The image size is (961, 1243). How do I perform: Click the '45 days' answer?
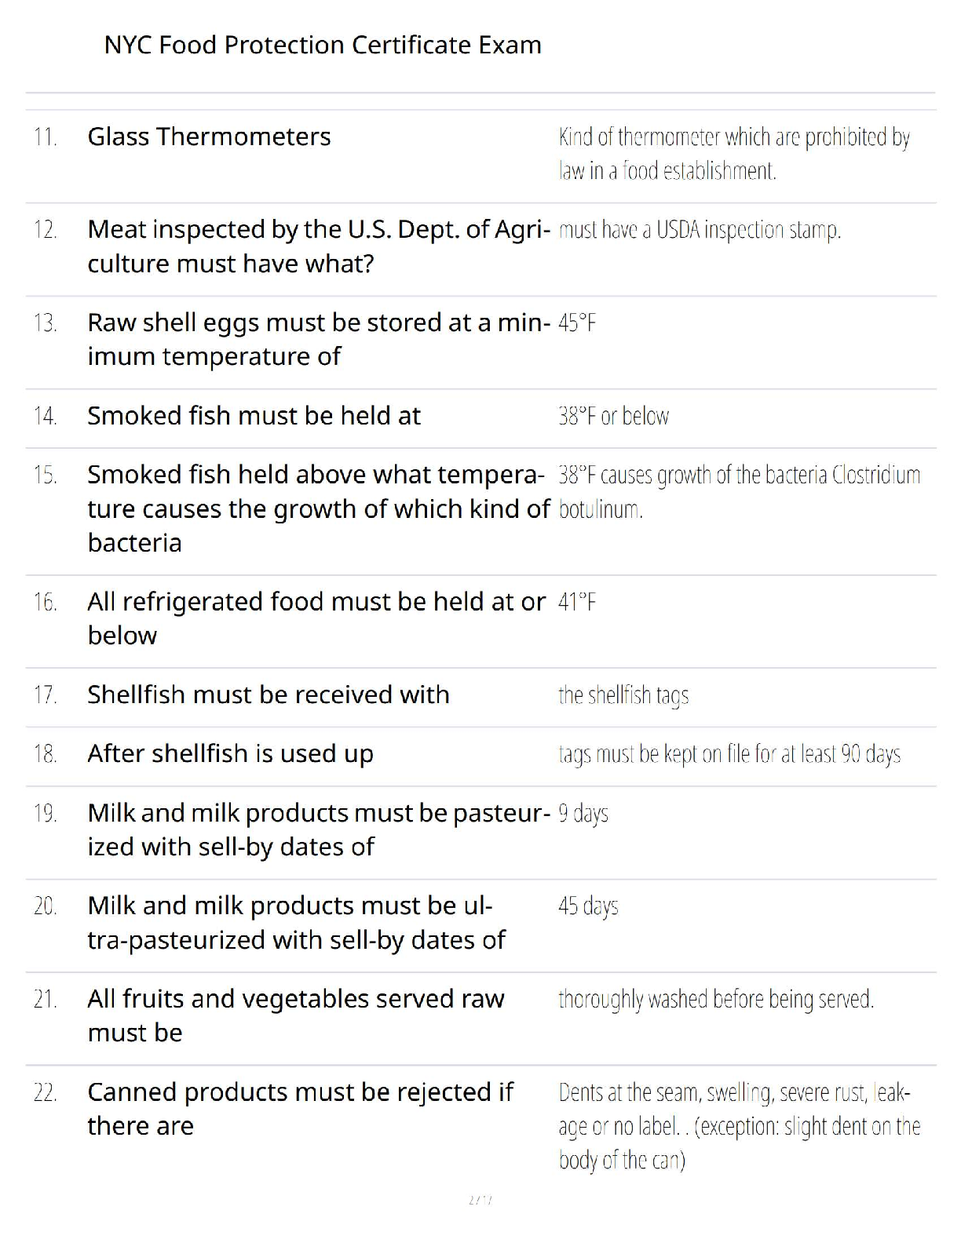(x=588, y=906)
